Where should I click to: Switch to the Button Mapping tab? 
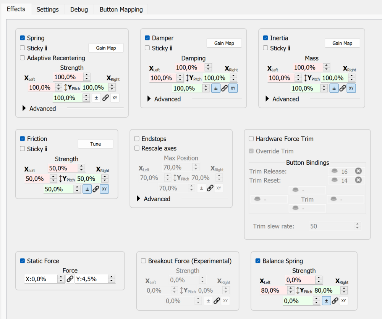(121, 10)
